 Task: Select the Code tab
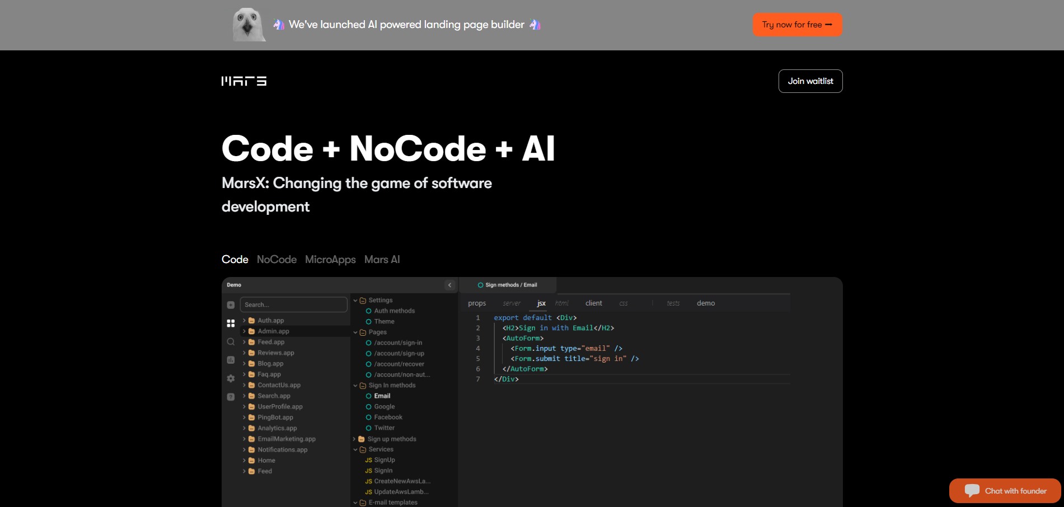[x=235, y=260]
